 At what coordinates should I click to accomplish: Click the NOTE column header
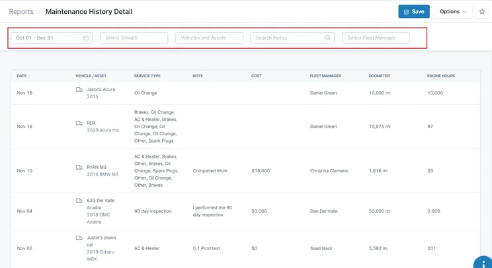198,76
